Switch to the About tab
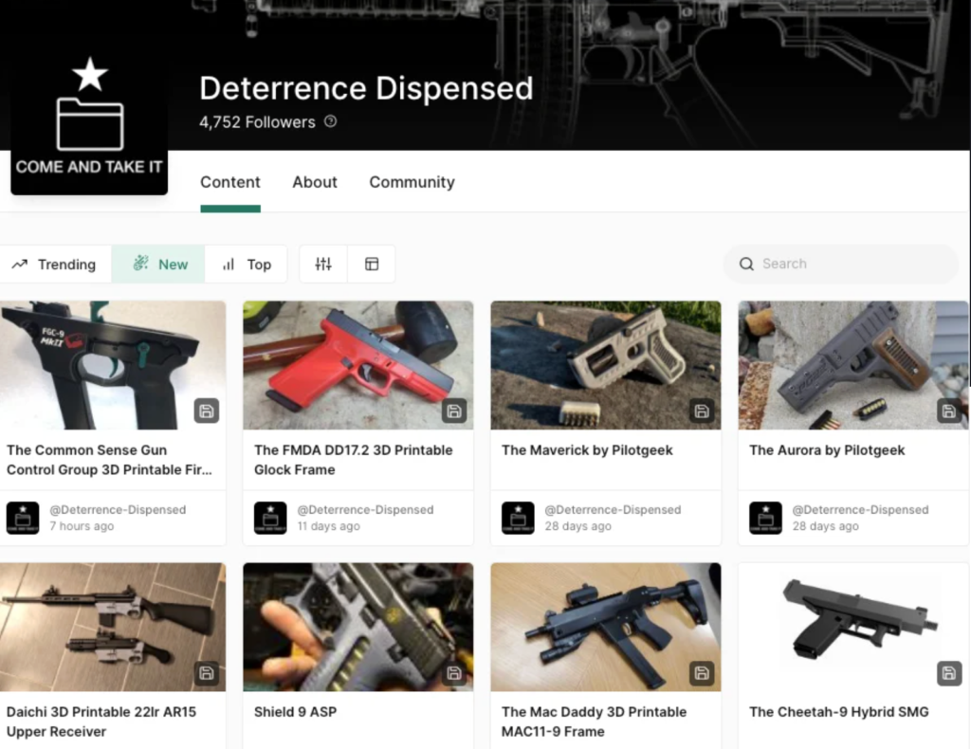Screen dimensions: 971x749 pos(314,182)
